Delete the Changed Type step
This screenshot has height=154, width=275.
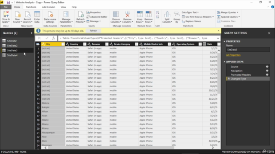(229, 79)
